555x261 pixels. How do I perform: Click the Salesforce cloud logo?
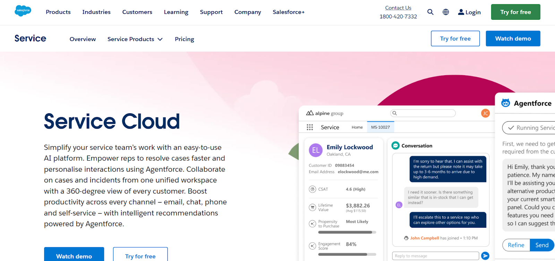pos(23,11)
